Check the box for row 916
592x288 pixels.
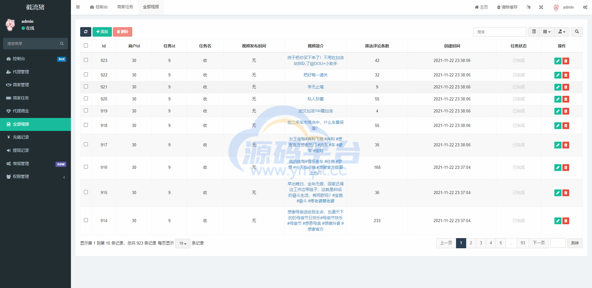86,167
